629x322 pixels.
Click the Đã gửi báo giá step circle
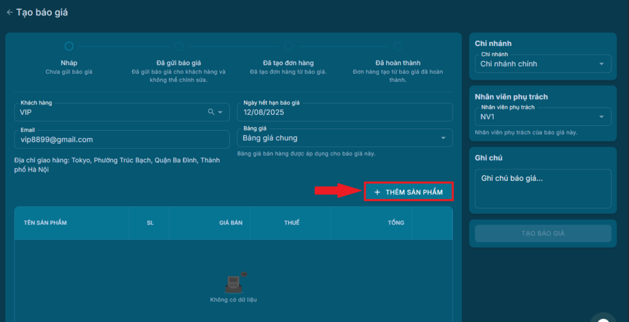coord(179,46)
